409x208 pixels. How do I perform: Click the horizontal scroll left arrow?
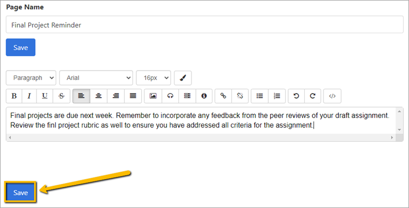(x=10, y=137)
